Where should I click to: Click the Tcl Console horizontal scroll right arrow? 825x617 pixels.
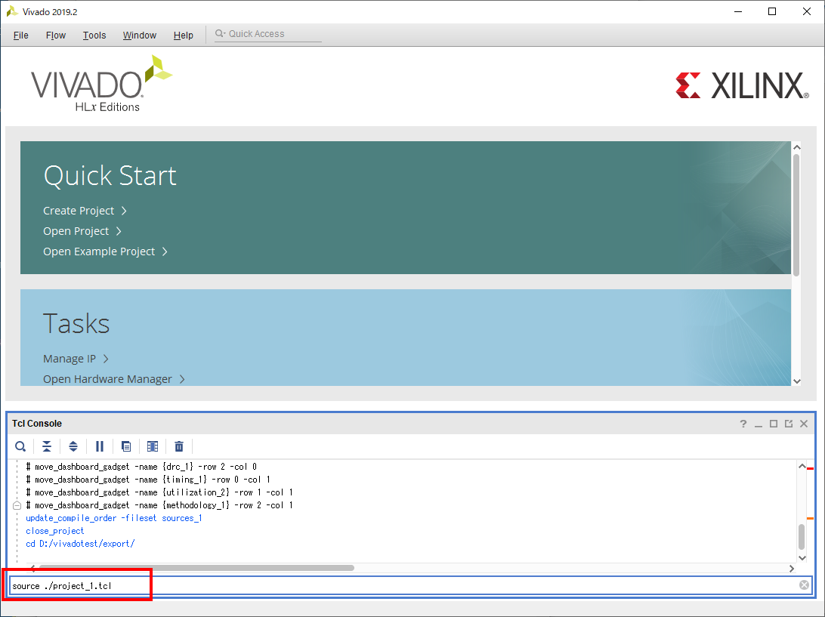pos(791,568)
